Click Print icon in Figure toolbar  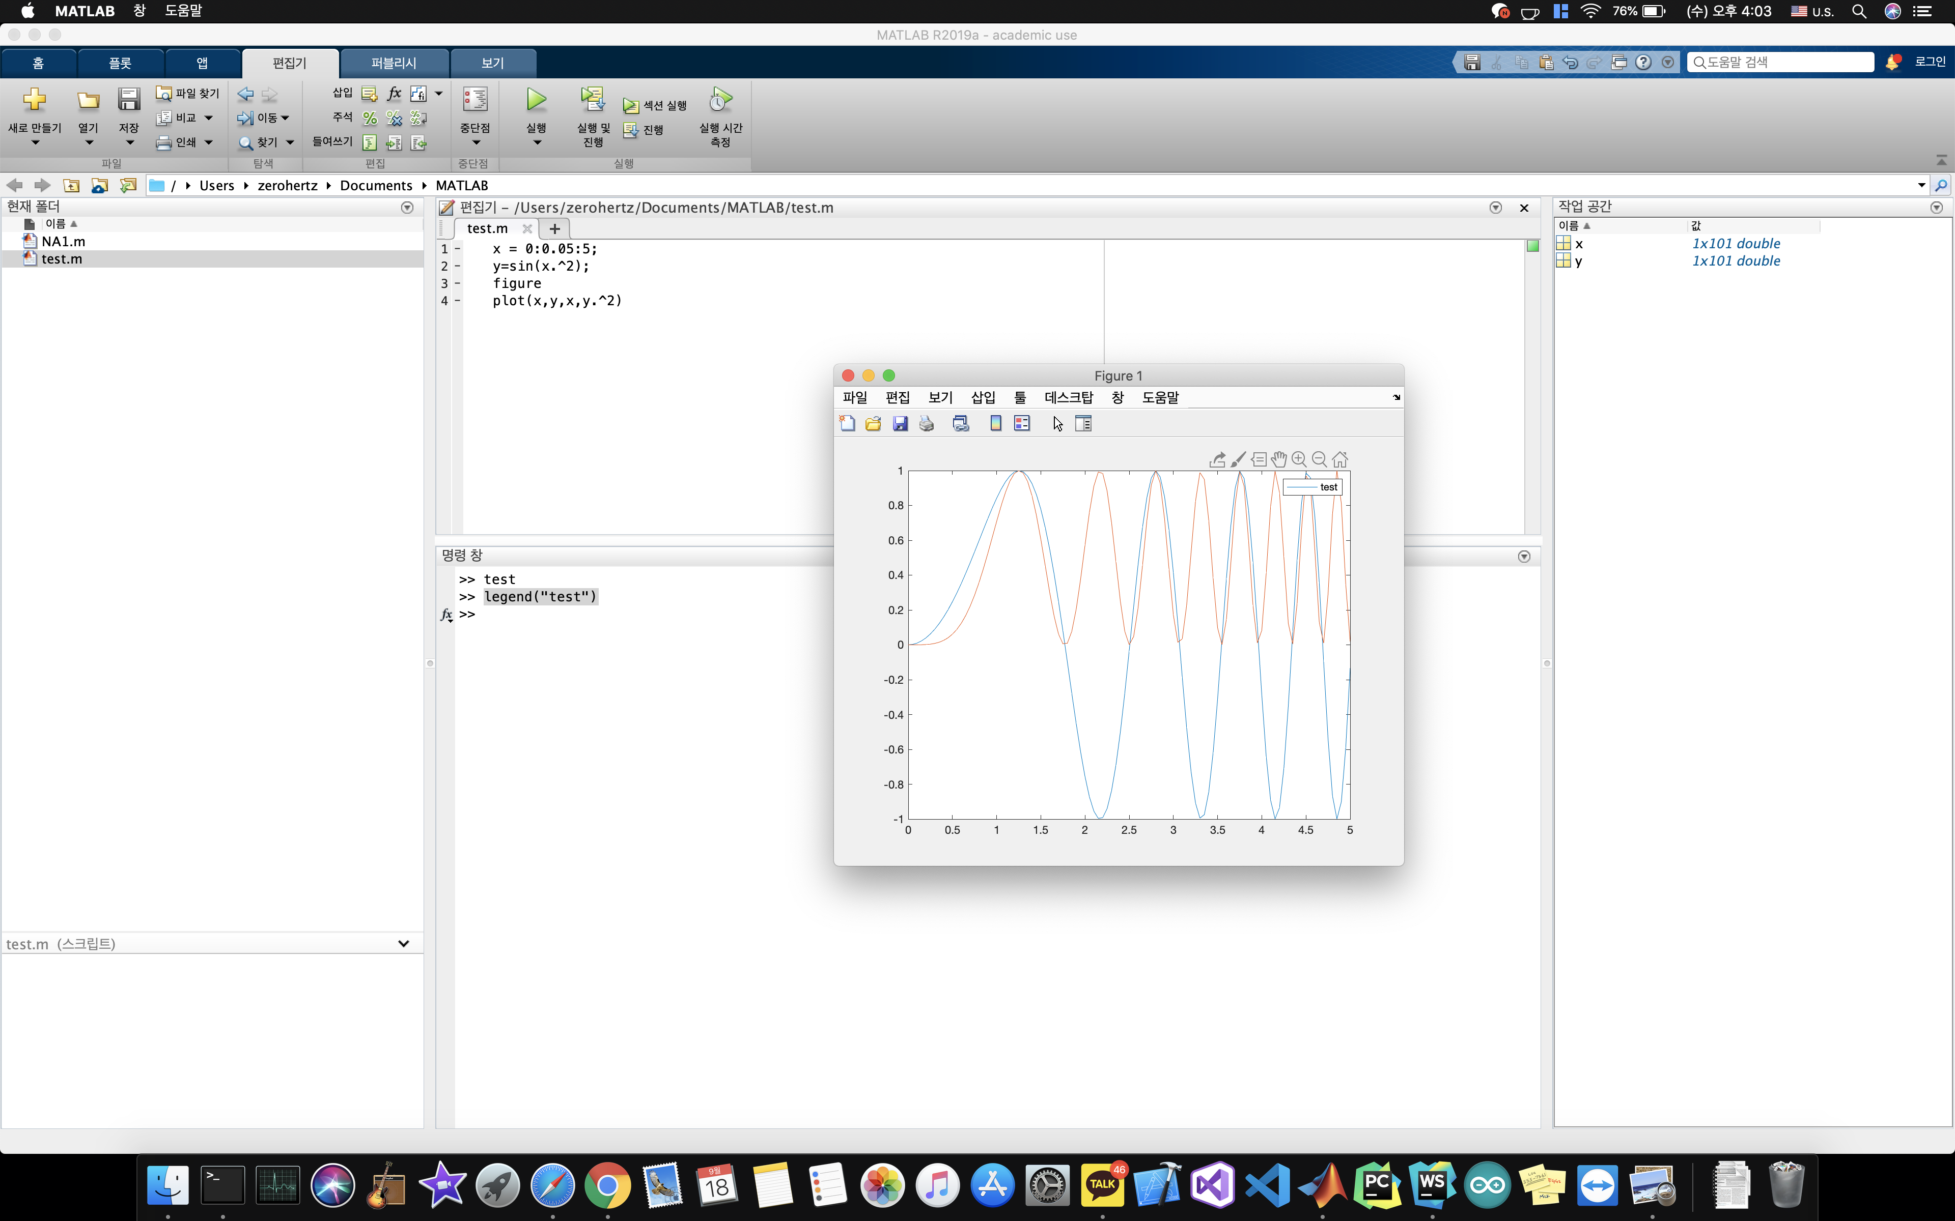927,424
